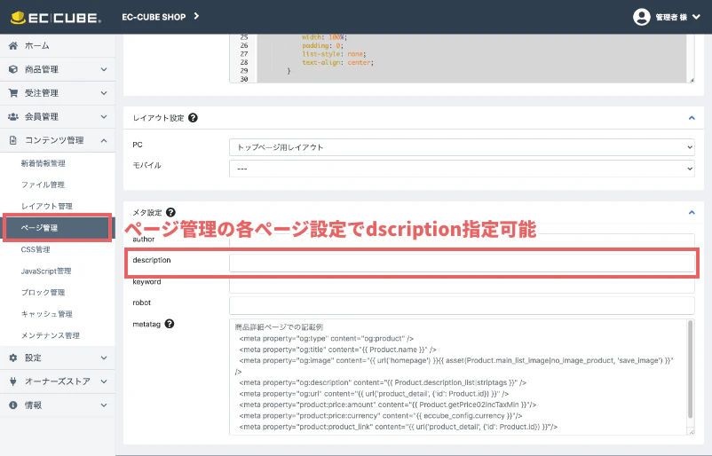Select ページ管理 menu item

[57, 227]
